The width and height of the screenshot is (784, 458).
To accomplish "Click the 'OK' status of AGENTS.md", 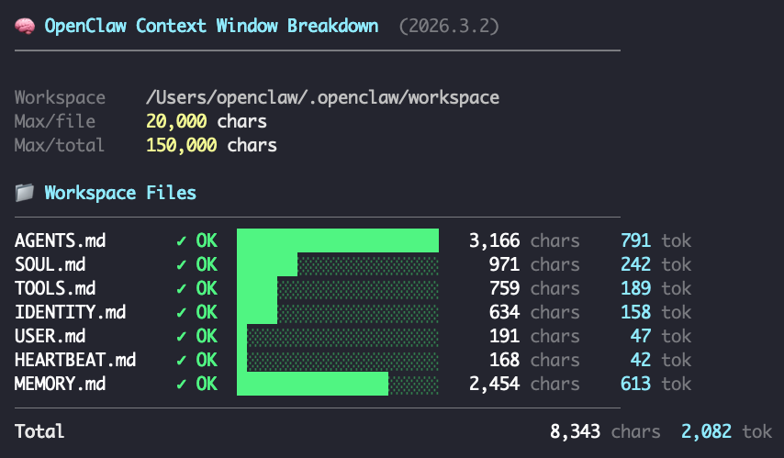I will pos(207,240).
